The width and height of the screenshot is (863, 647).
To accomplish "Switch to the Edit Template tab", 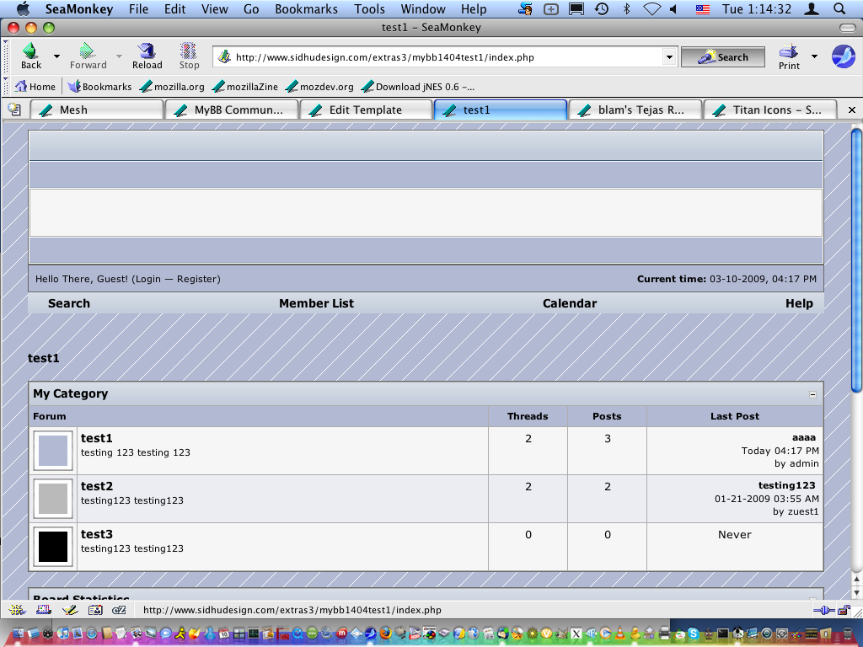I will [365, 110].
